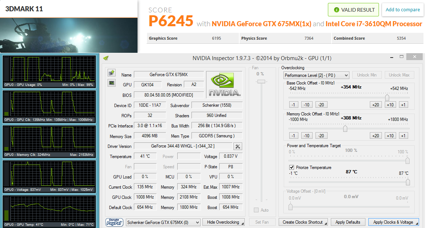This screenshot has height=228, width=426.
Task: Click Hide Overclocking button
Action: (224, 222)
